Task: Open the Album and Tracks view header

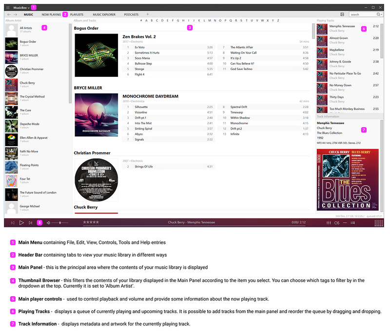Action: click(85, 20)
